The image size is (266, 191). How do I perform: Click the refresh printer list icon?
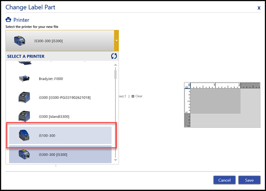click(x=114, y=56)
